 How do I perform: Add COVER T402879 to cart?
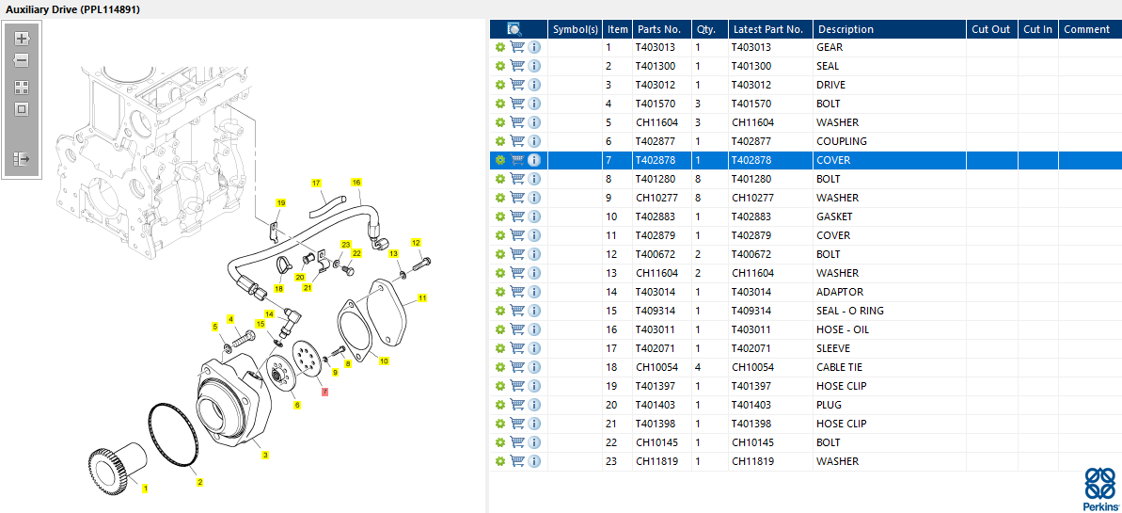(x=518, y=235)
